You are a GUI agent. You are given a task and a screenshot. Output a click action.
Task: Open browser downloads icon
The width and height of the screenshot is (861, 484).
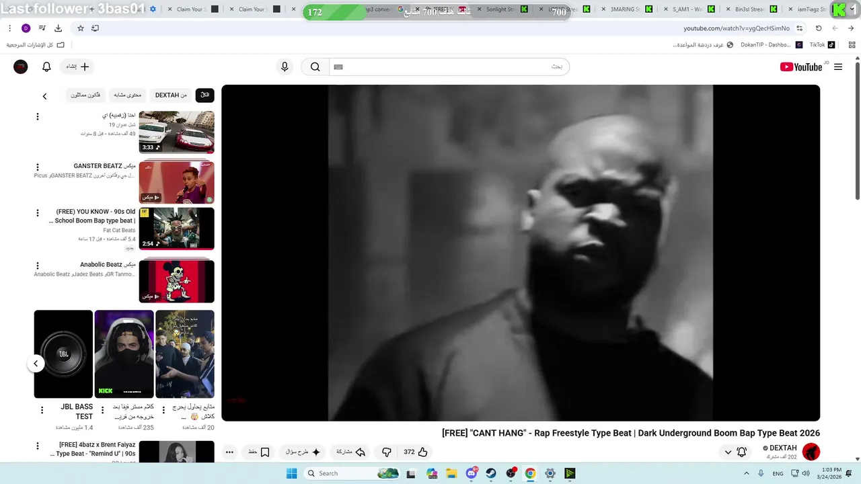pos(59,28)
